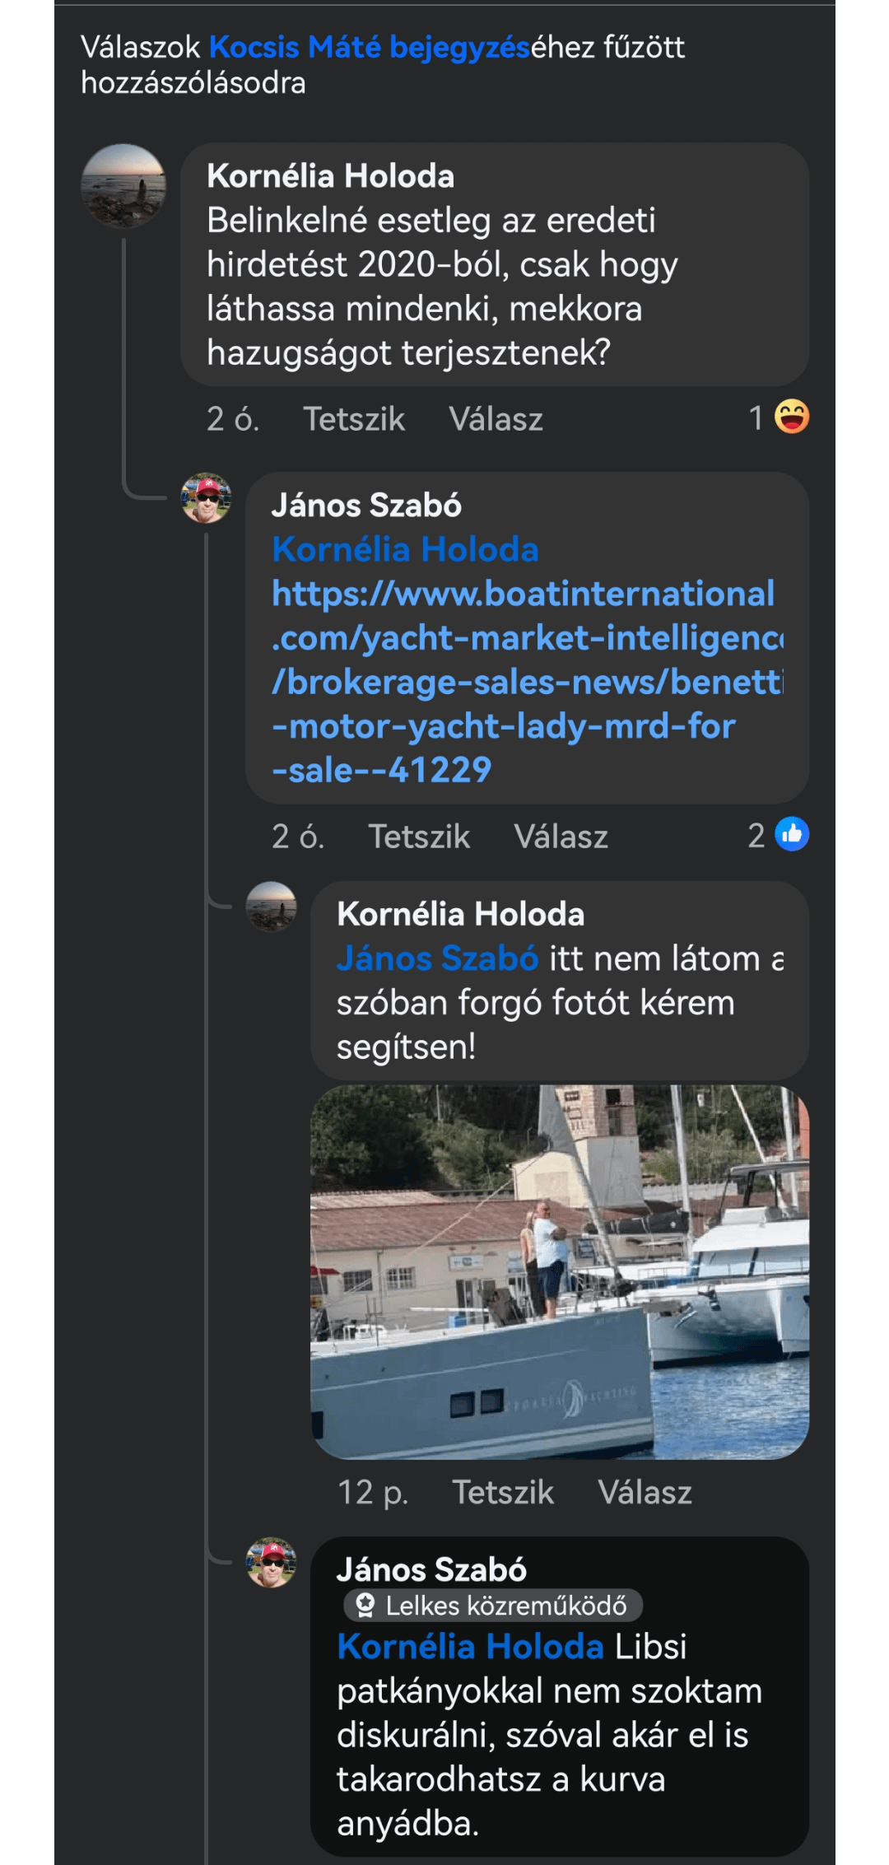
Task: Click Válasz under the yacht photo
Action: (645, 1492)
